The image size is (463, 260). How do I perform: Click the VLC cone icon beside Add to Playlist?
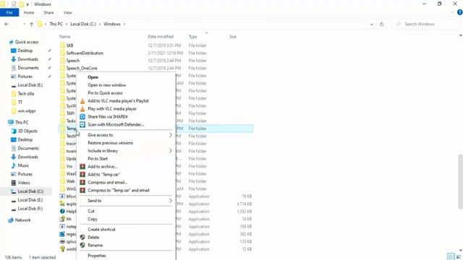point(82,101)
